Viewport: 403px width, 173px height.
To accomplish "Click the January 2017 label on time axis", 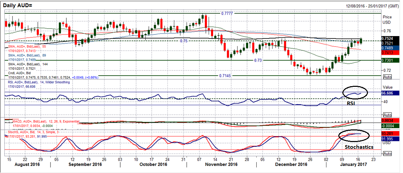I will [354, 164].
